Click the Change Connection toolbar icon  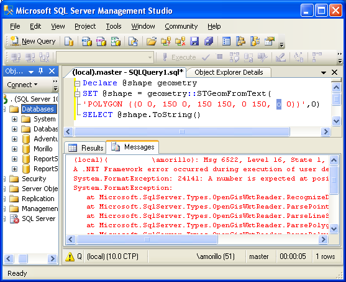44,57
